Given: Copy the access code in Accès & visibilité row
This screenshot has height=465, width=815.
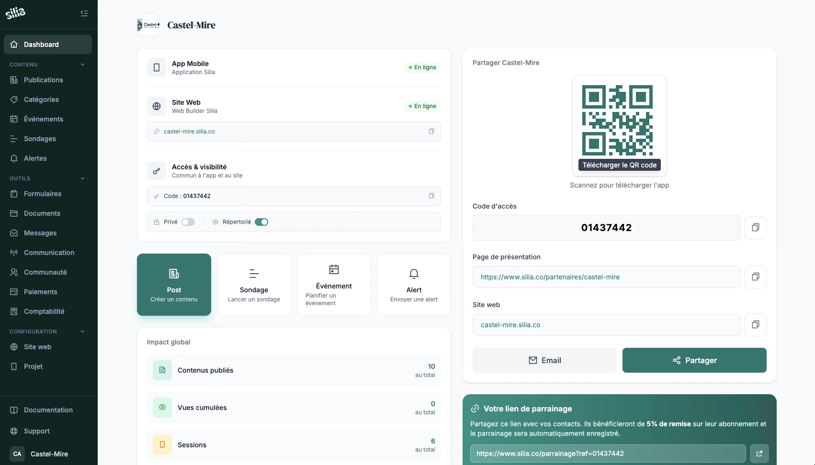Looking at the screenshot, I should pos(431,196).
